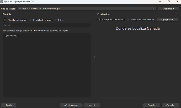Maximize the Tipos de tarjeta window
Image resolution: width=181 pixels, height=108 pixels.
pyautogui.click(x=169, y=2)
